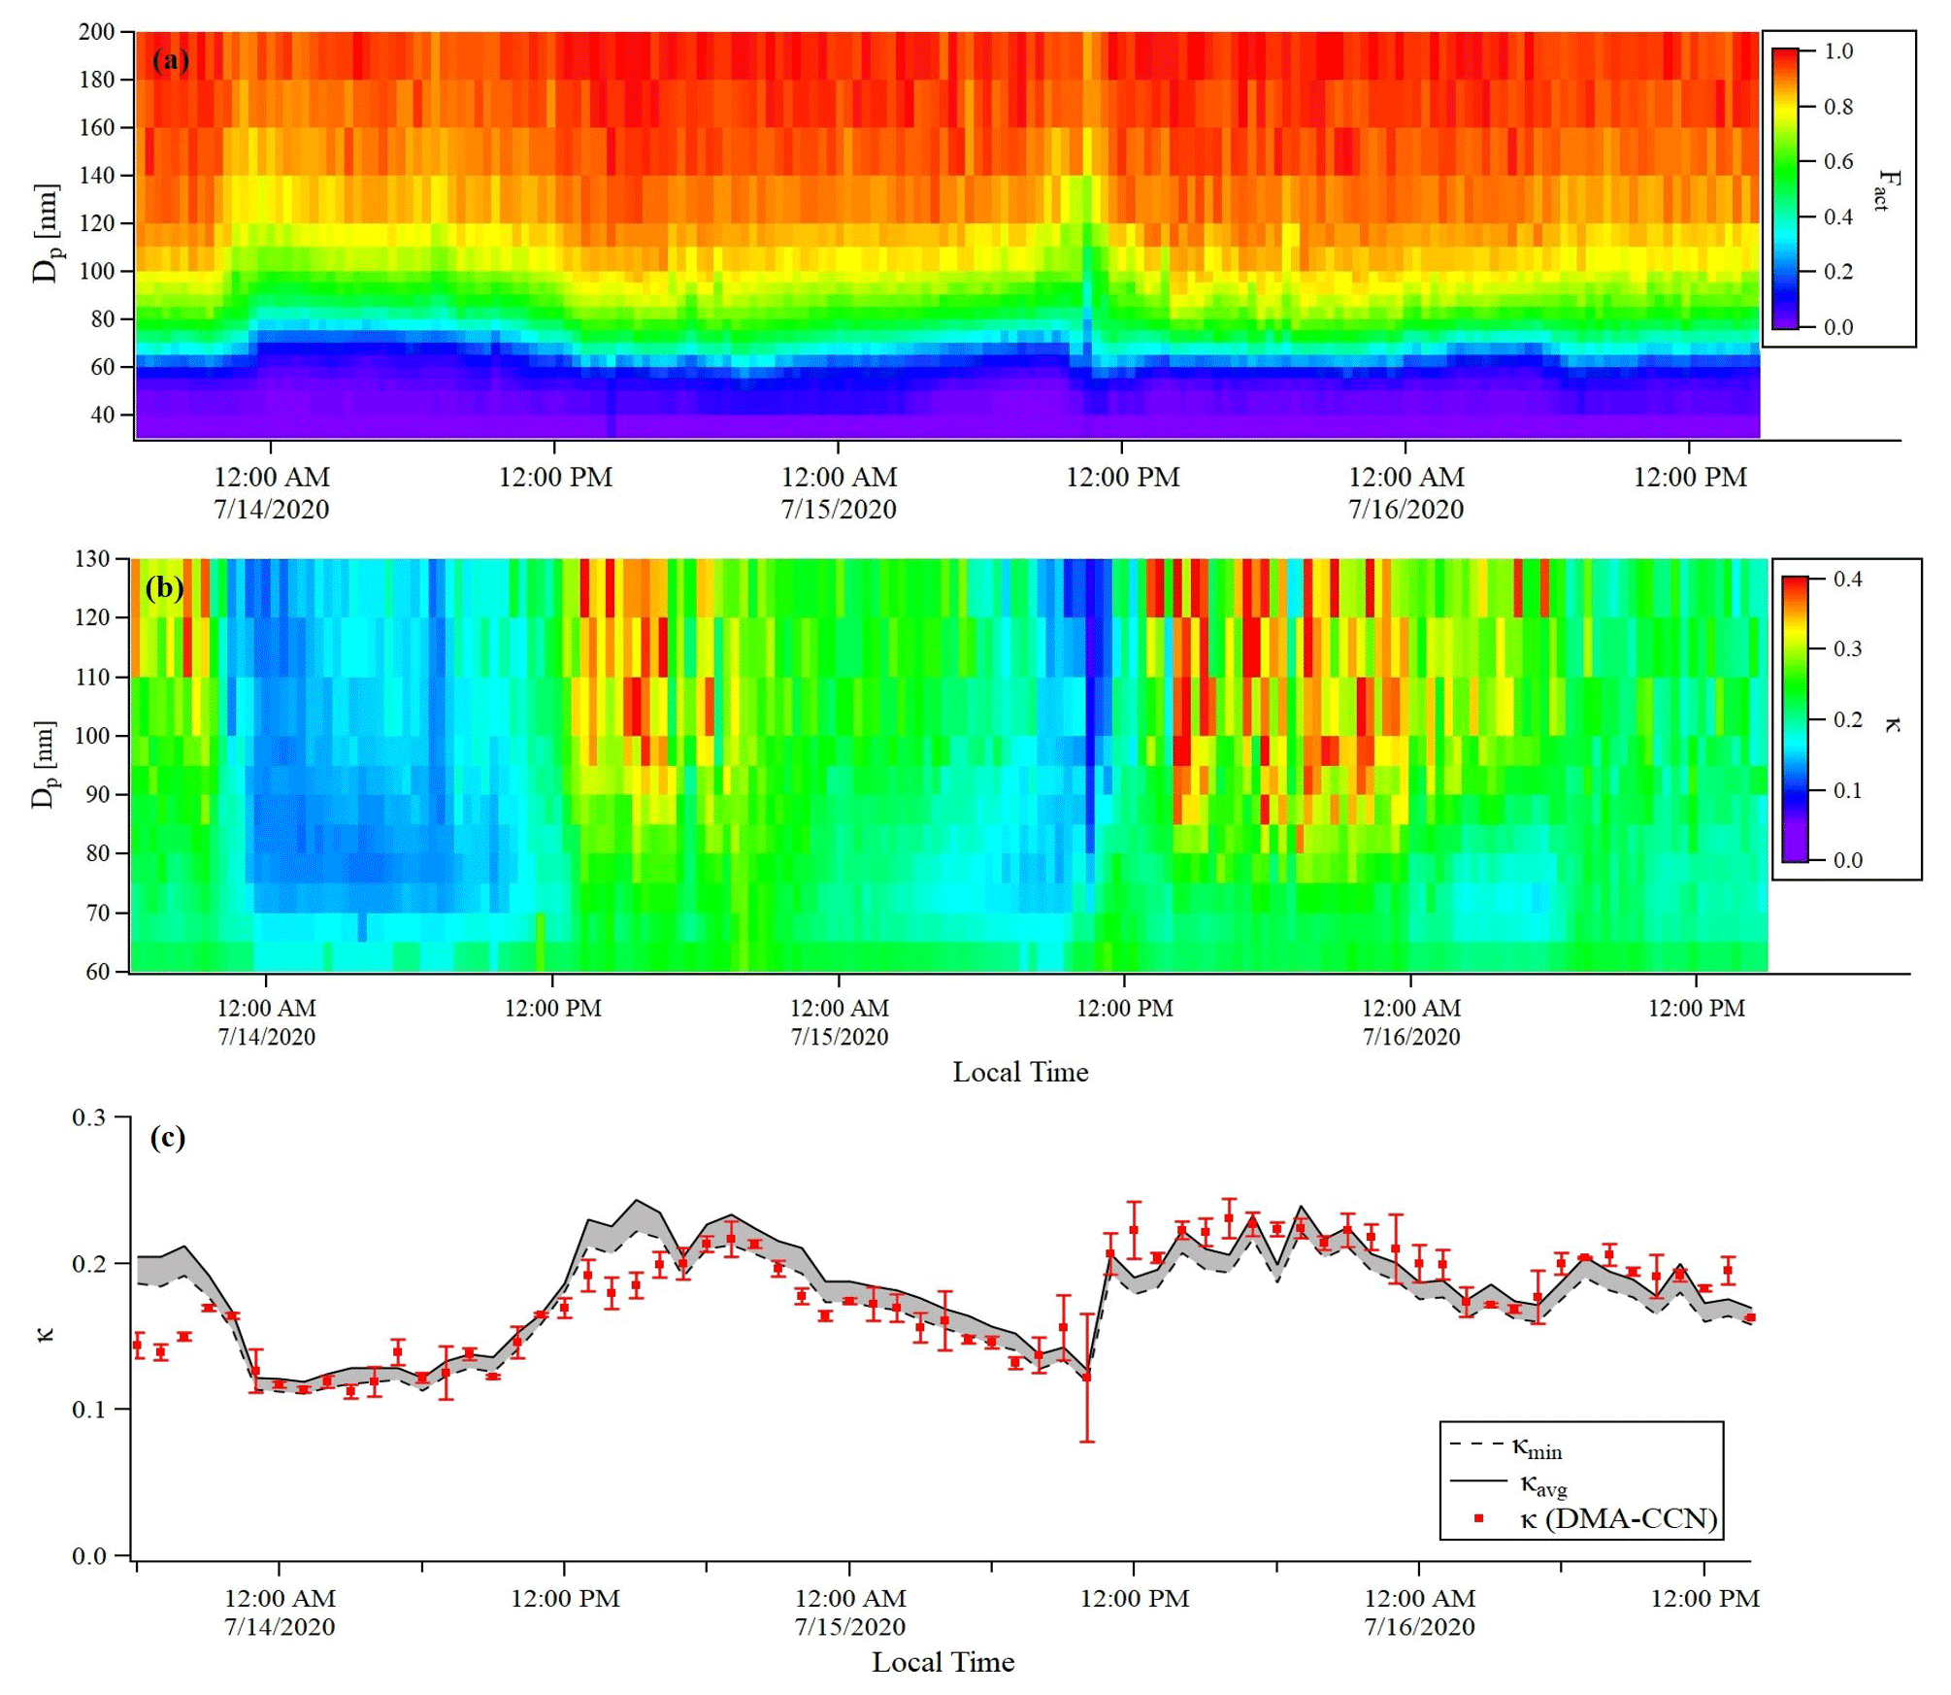Click the panel (c) label

(x=167, y=1137)
